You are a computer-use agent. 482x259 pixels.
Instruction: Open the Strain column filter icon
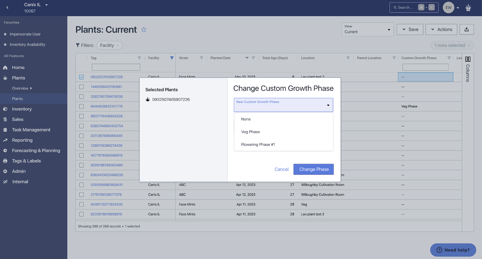tap(202, 58)
